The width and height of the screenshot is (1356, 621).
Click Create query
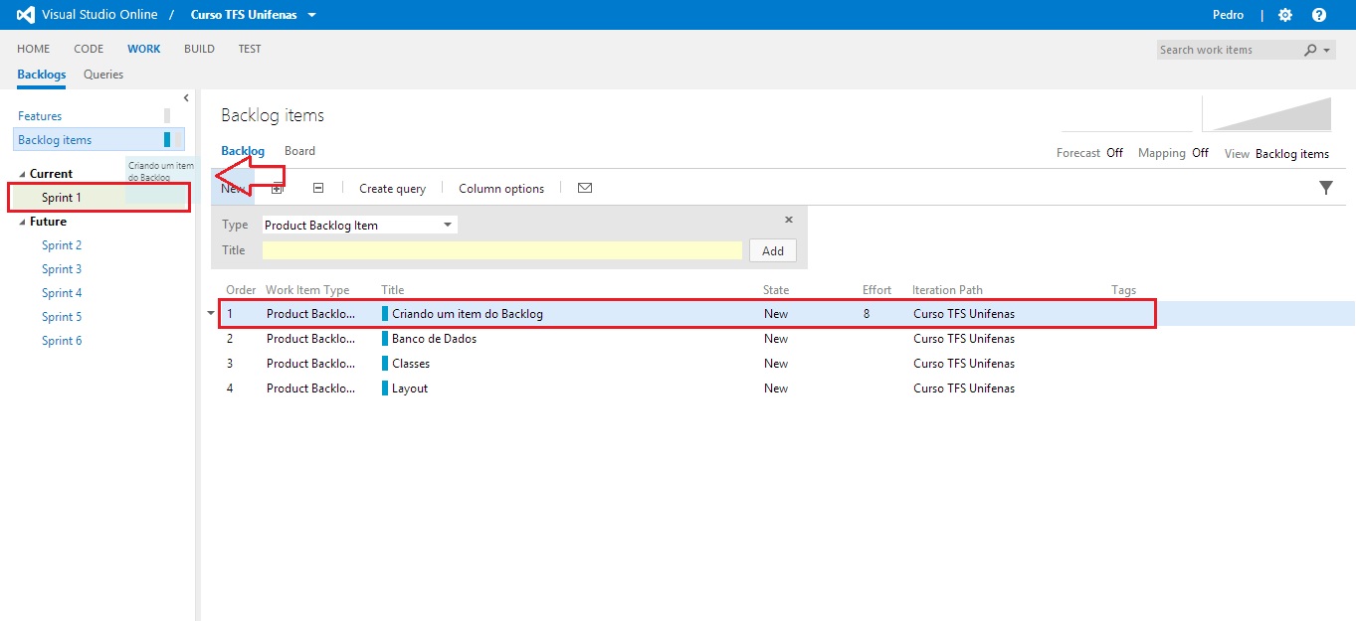392,189
